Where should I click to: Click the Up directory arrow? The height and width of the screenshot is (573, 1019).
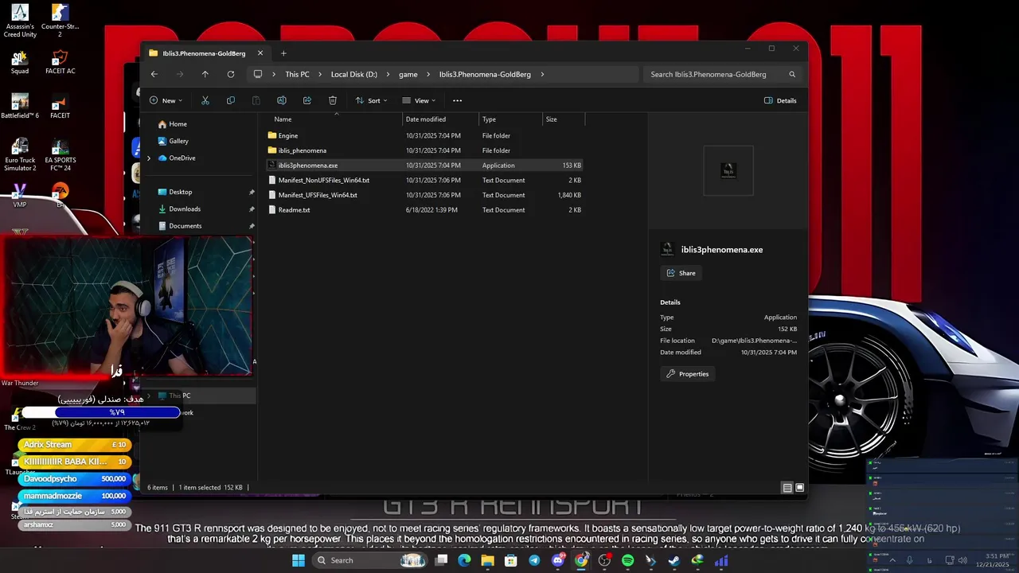pyautogui.click(x=205, y=74)
